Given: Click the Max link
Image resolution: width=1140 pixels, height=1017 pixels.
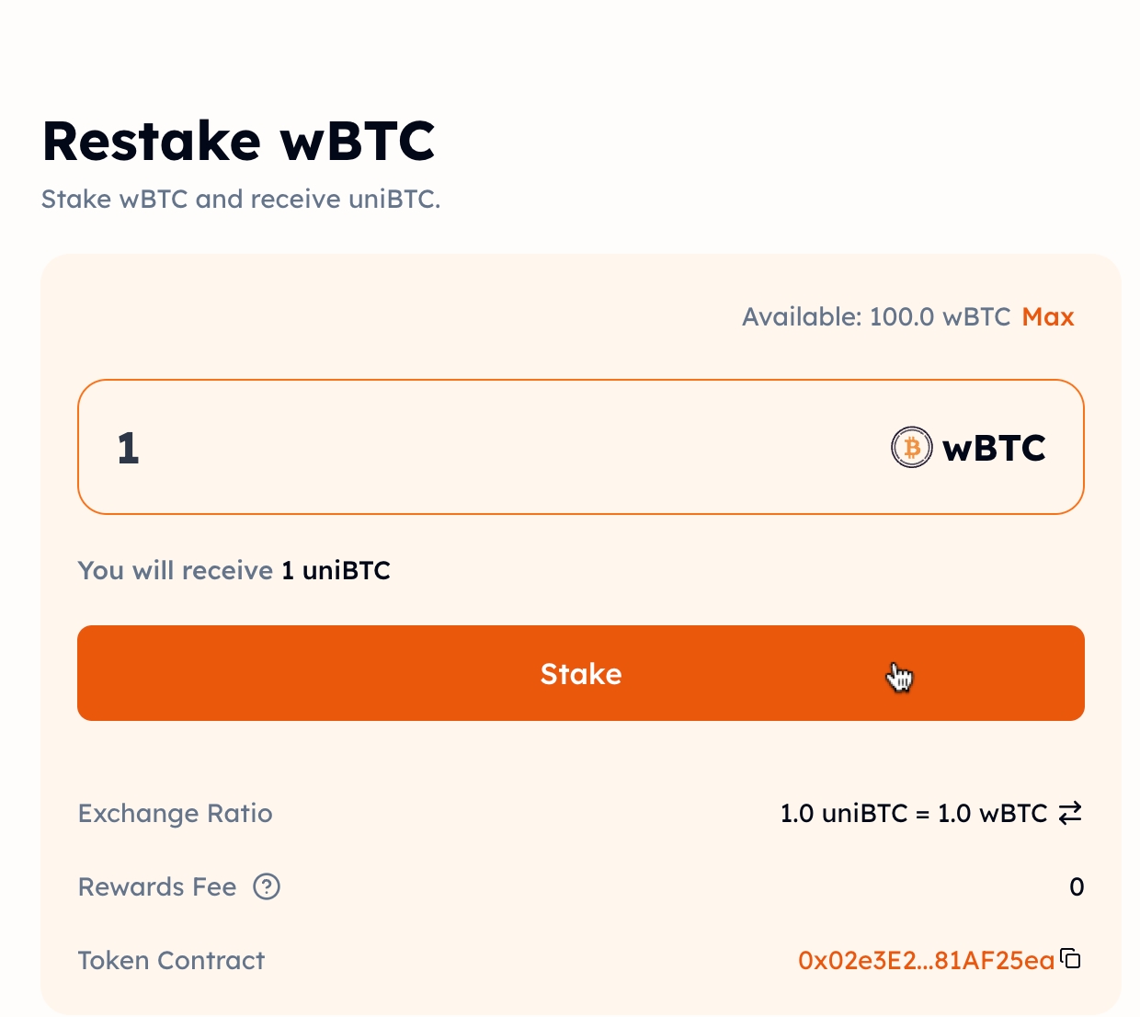Looking at the screenshot, I should pyautogui.click(x=1048, y=317).
